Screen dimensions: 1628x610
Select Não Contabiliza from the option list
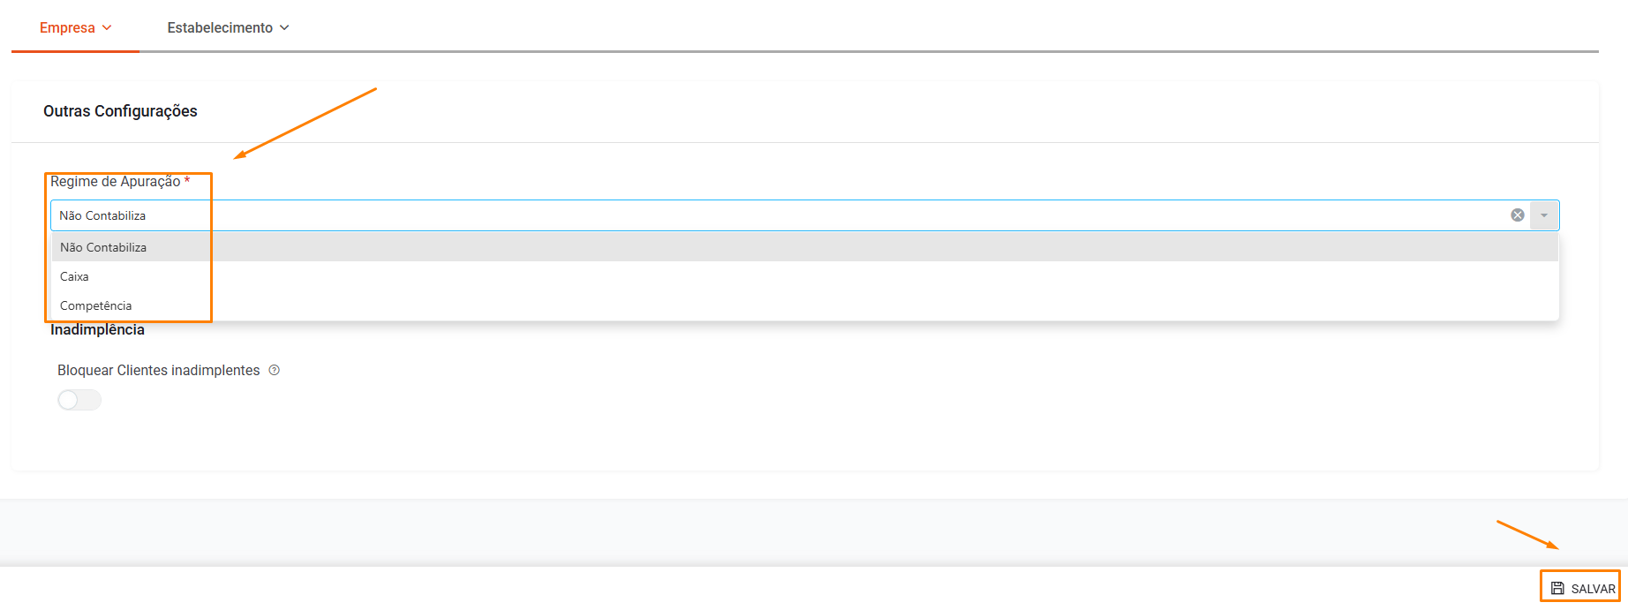103,247
